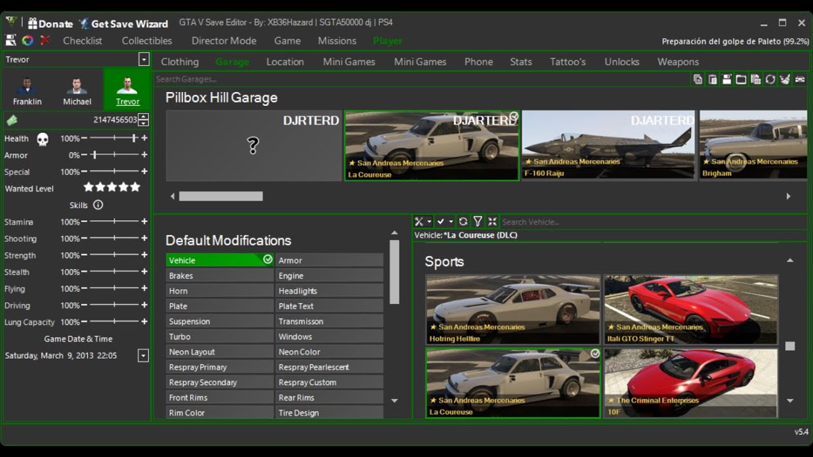The width and height of the screenshot is (813, 457).
Task: Click the plus button for Stamina
Action: pos(144,222)
